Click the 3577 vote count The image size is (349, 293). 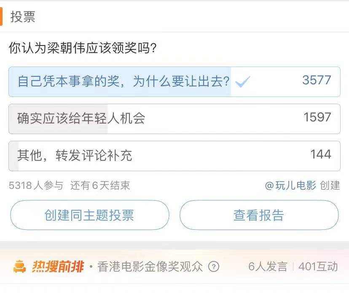(x=317, y=80)
